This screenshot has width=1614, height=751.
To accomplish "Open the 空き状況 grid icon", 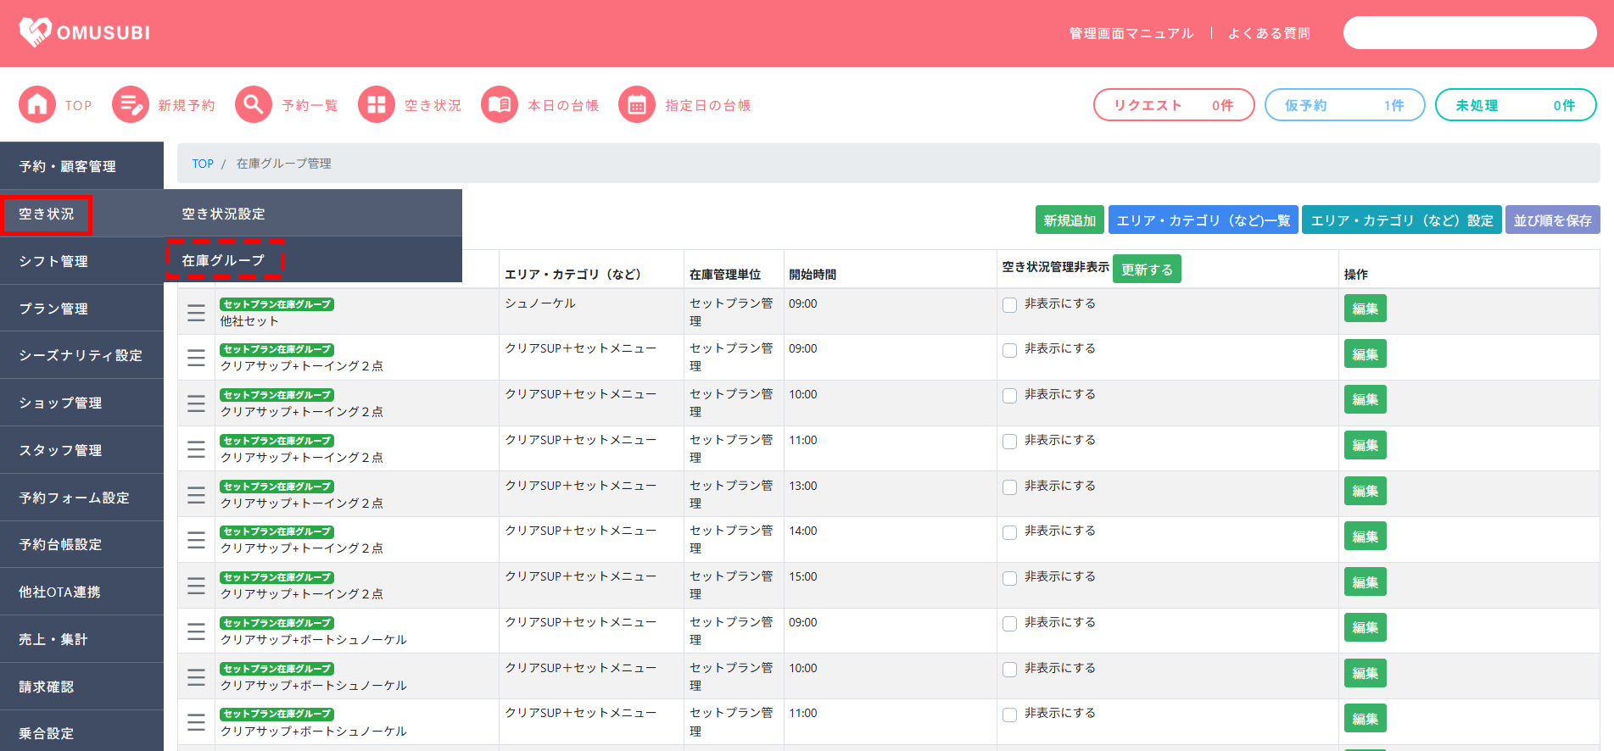I will [377, 105].
